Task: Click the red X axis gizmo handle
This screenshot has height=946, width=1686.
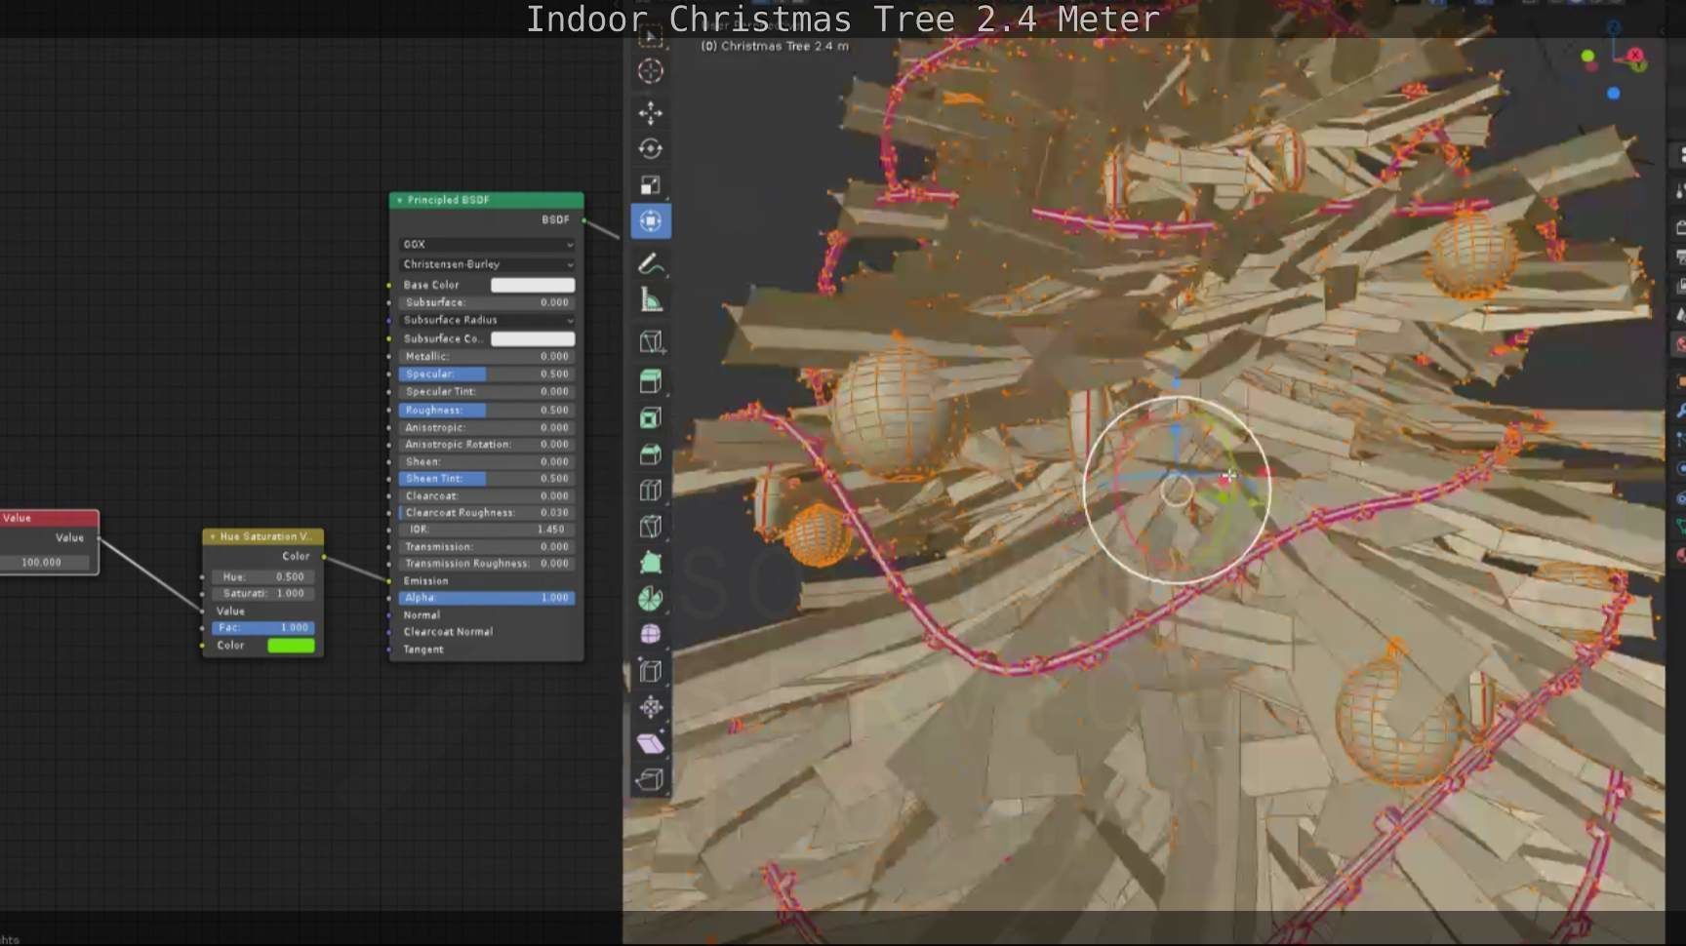Action: (x=1635, y=56)
